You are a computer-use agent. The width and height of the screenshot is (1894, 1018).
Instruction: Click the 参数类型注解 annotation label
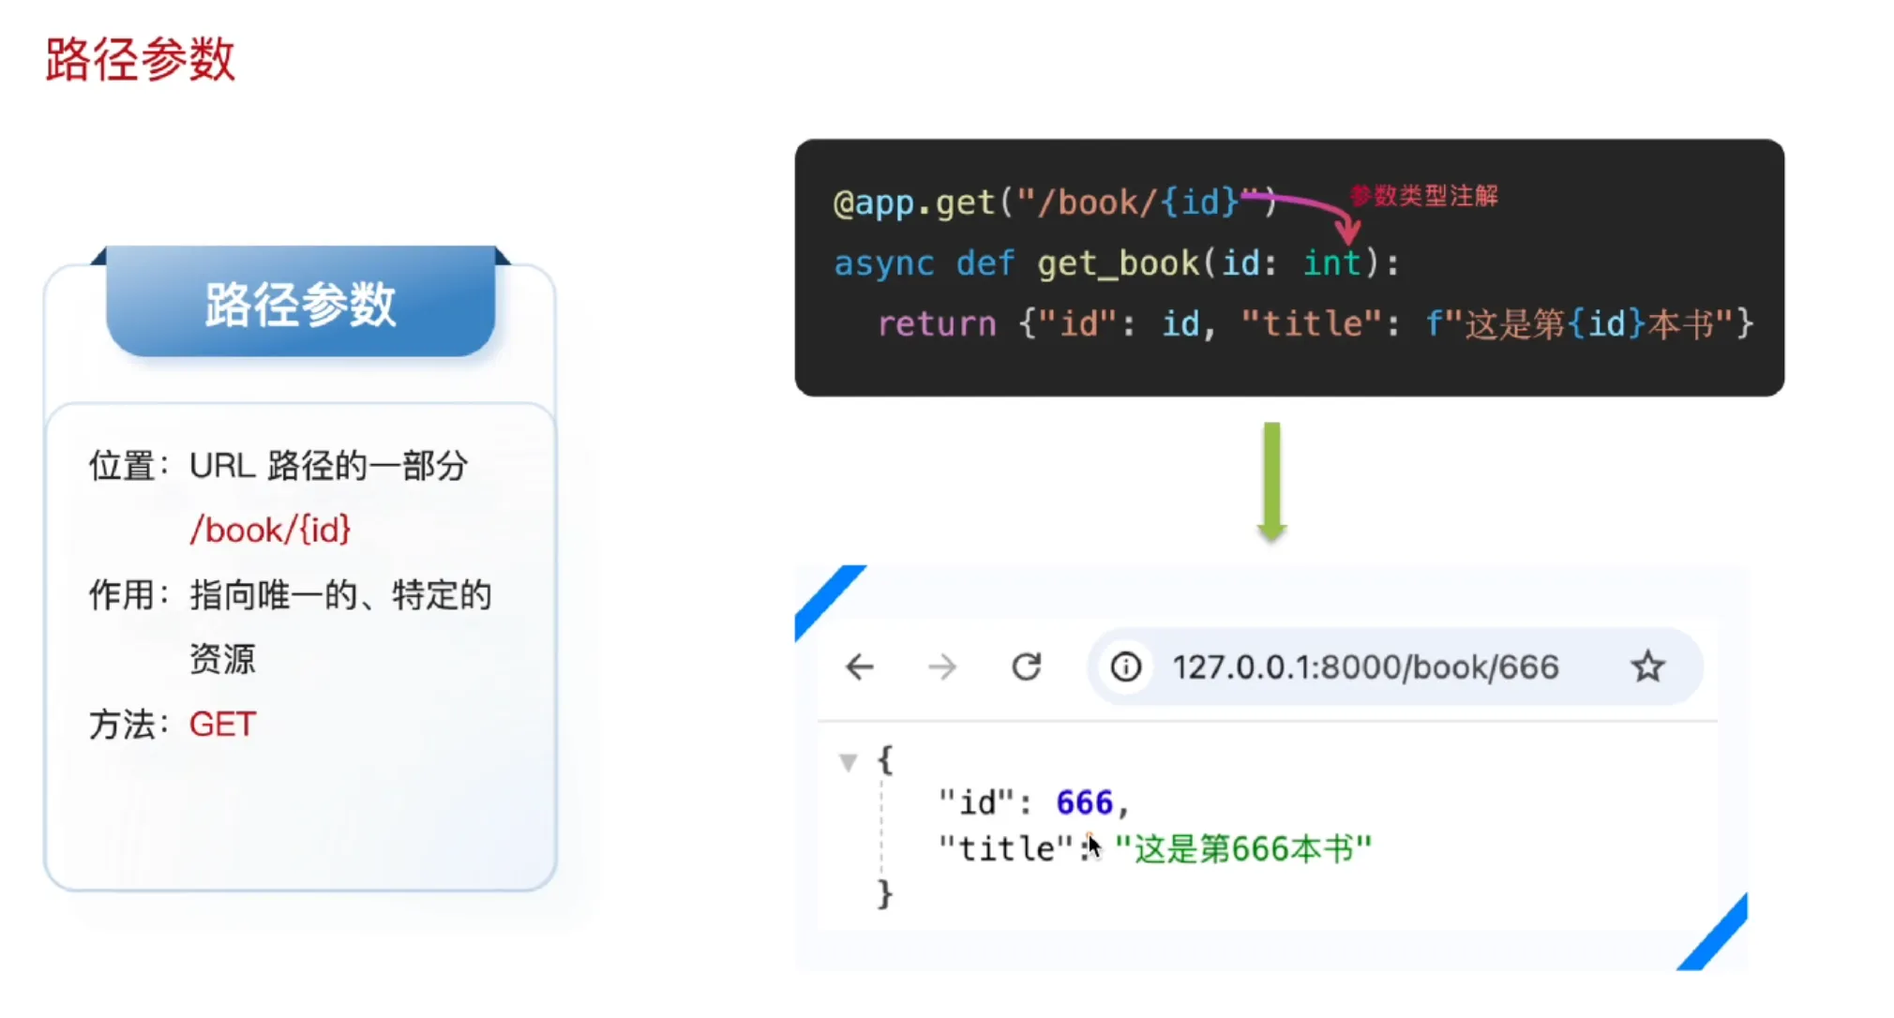tap(1423, 196)
